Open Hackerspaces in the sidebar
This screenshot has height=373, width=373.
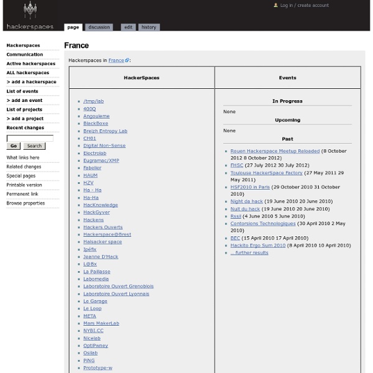coord(24,45)
